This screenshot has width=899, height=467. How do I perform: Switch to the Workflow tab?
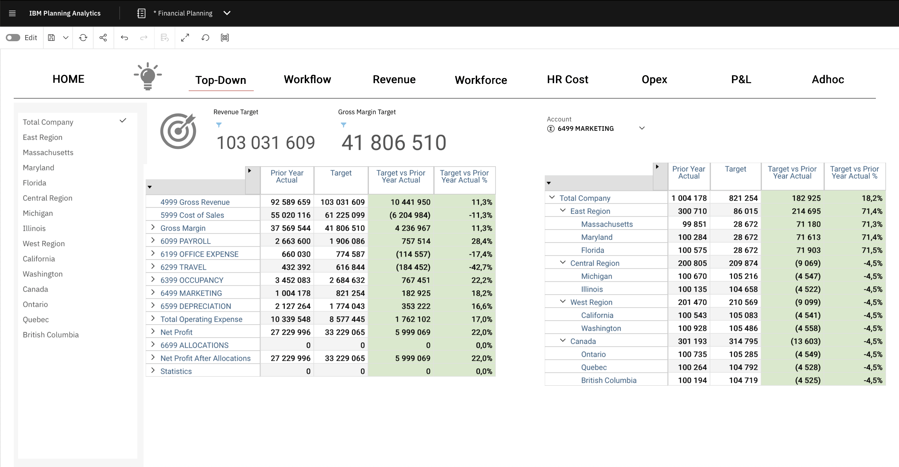pos(308,80)
